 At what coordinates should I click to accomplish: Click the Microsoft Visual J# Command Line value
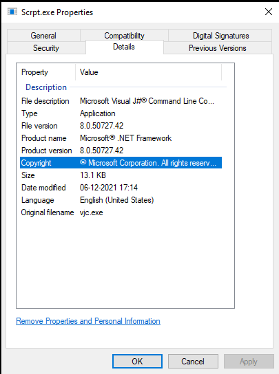(147, 101)
